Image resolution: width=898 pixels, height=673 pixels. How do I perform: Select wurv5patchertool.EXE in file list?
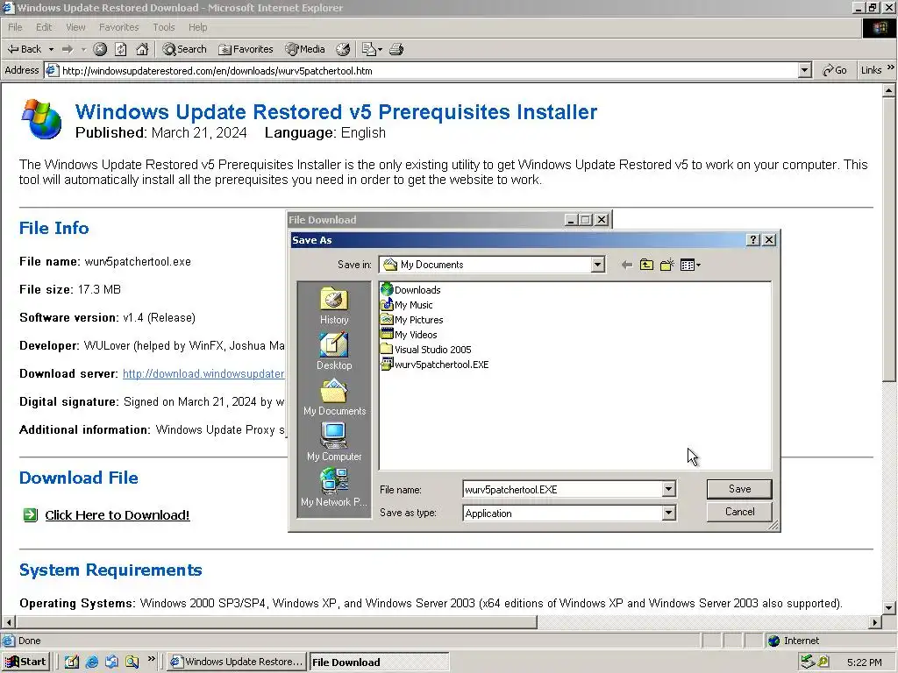435,364
